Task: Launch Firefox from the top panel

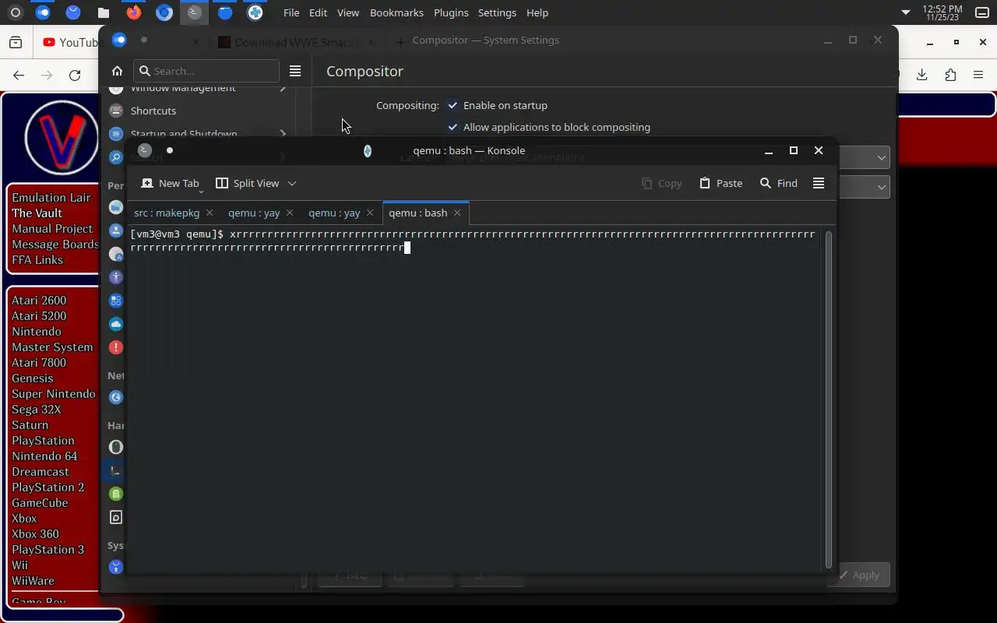Action: tap(134, 12)
